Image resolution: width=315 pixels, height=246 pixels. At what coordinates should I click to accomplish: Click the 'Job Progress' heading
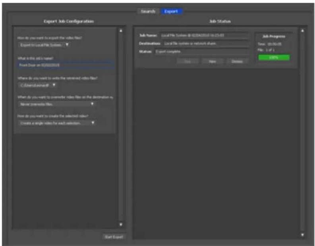(274, 37)
